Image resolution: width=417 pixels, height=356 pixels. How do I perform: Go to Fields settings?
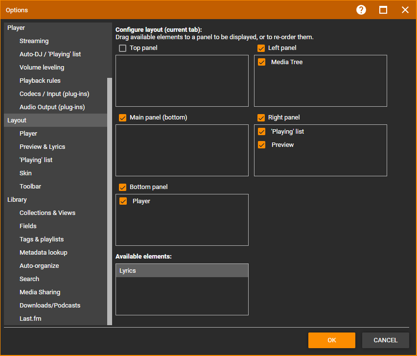pyautogui.click(x=56, y=226)
